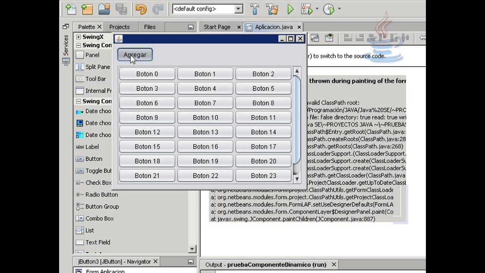Expand the SwingX palette category

(x=78, y=37)
